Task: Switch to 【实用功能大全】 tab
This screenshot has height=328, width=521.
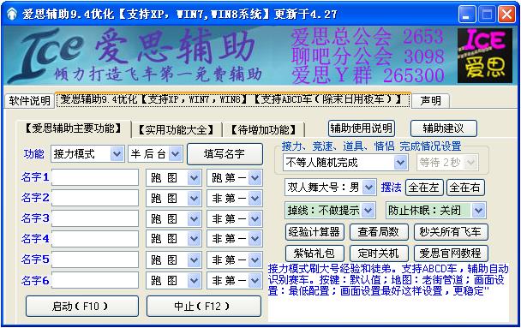Action: tap(177, 130)
